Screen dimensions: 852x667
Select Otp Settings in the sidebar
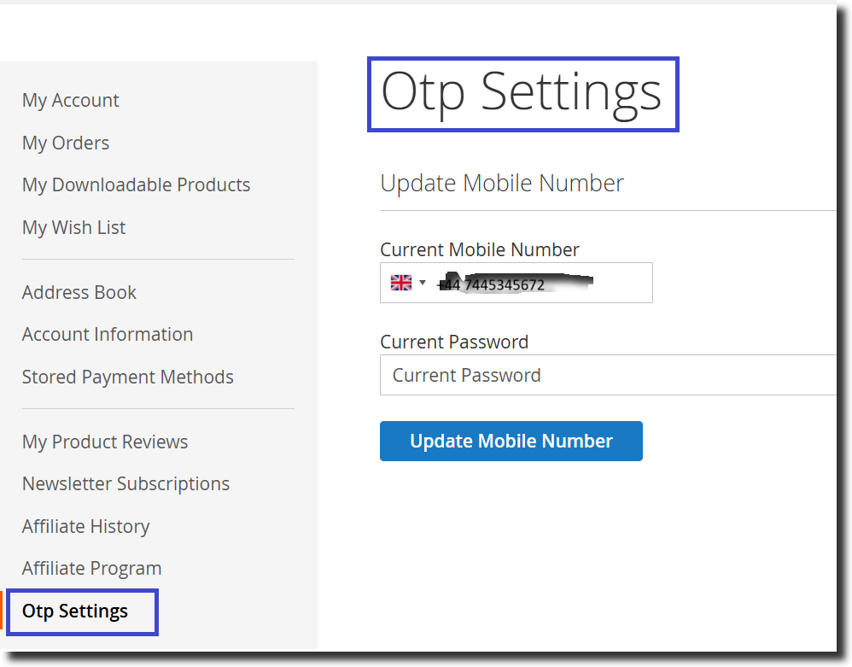click(x=75, y=611)
